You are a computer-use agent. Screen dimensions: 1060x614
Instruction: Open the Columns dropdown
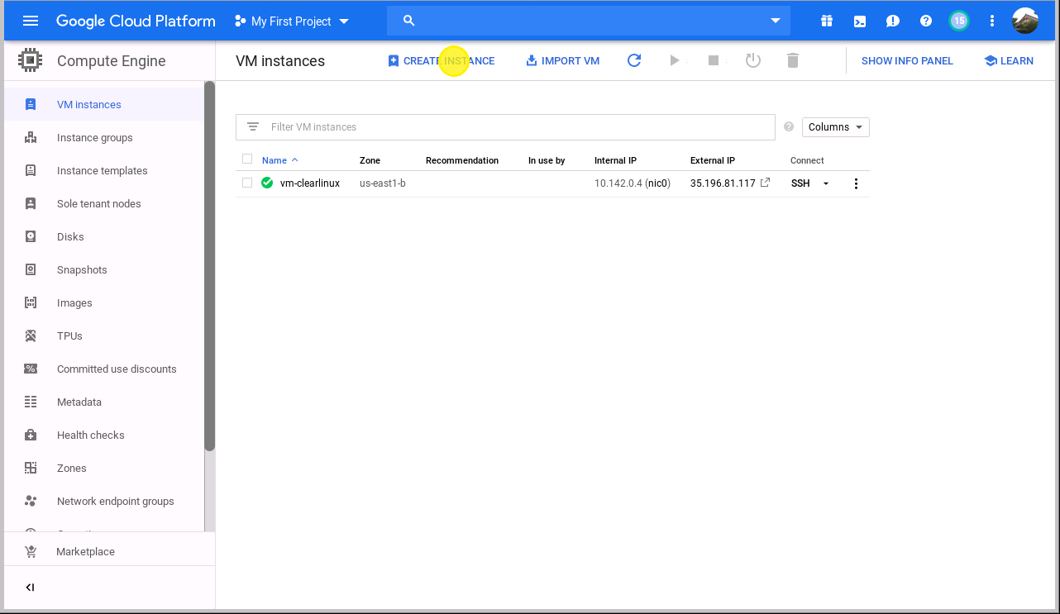coord(836,126)
